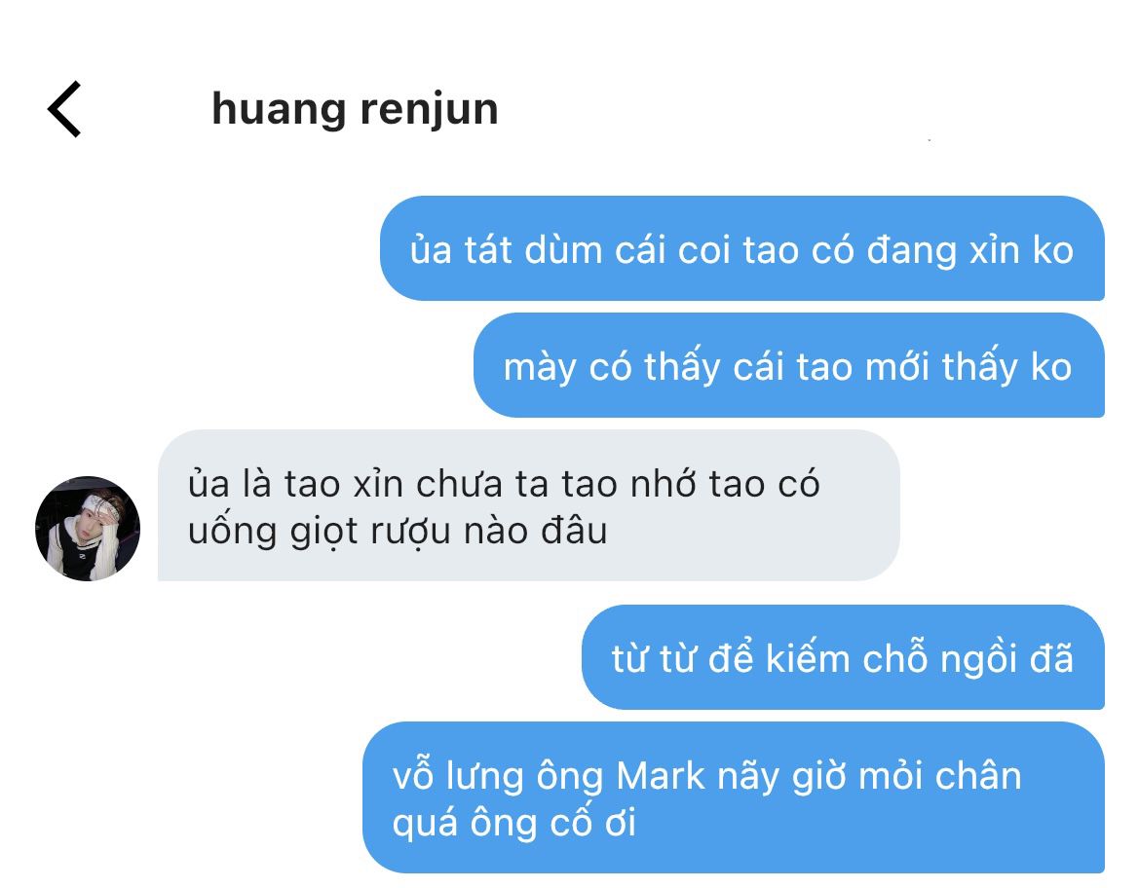Click the word "rượu" in the grey bubble
Screen dimensions: 1139x888
point(411,533)
